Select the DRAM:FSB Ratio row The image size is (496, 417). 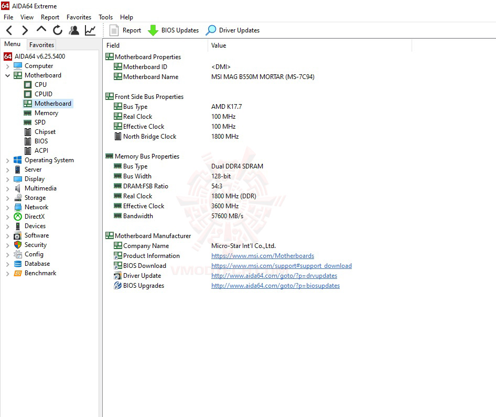pos(168,186)
